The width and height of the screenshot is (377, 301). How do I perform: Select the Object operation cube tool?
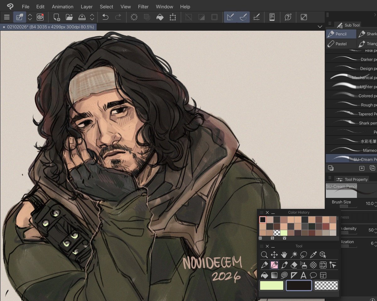click(x=323, y=255)
